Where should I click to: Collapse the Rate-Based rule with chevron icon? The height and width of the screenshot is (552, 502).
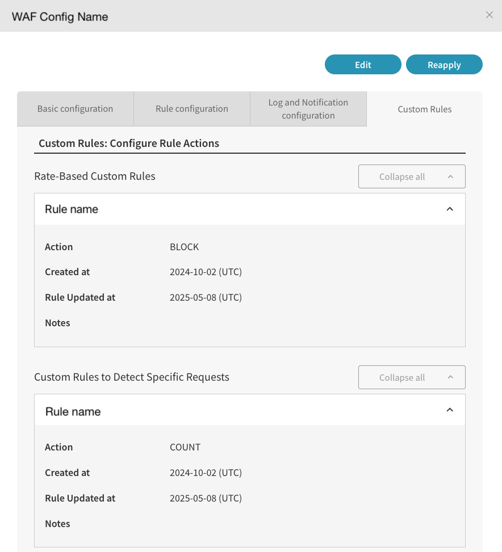coord(450,209)
